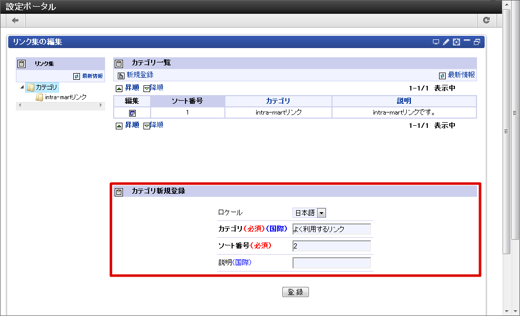This screenshot has width=520, height=316.
Task: Sort by 降順 below the table
Action: coord(157,125)
